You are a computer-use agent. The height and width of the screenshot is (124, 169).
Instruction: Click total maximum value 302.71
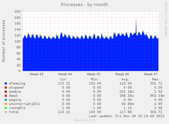point(156,112)
